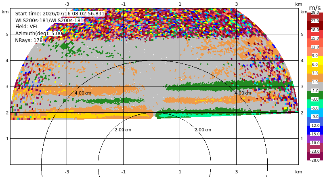
Task: Click the left 2.00km range ring label
Action: (123, 130)
